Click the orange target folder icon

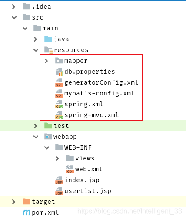(27, 202)
